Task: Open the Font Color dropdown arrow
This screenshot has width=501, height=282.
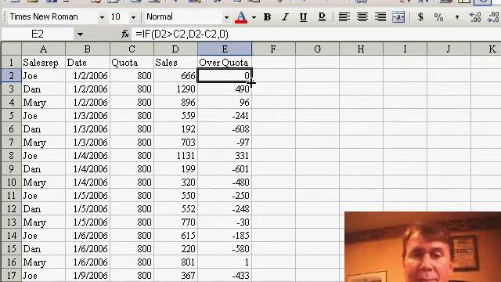Action: 254,17
